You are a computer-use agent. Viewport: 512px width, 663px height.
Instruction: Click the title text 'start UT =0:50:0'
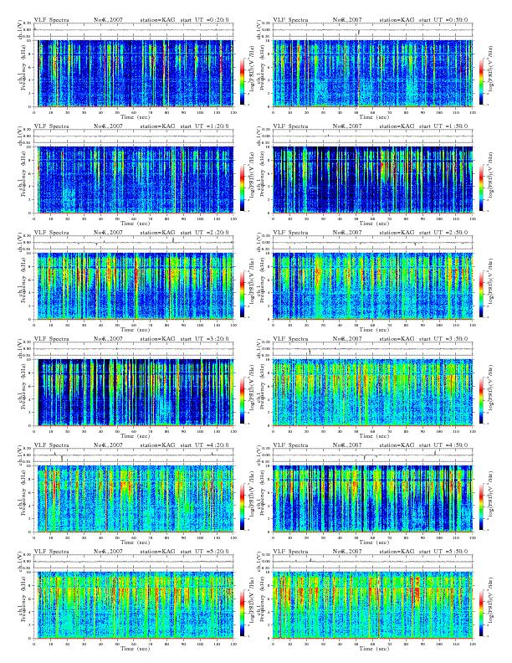click(x=444, y=20)
